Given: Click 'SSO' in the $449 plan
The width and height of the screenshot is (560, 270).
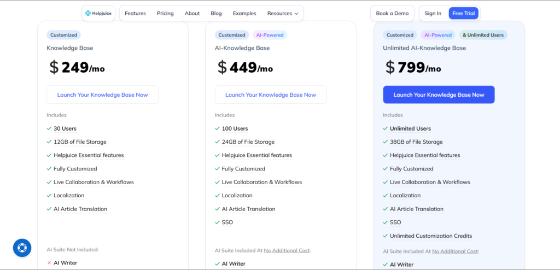Looking at the screenshot, I should tap(227, 222).
